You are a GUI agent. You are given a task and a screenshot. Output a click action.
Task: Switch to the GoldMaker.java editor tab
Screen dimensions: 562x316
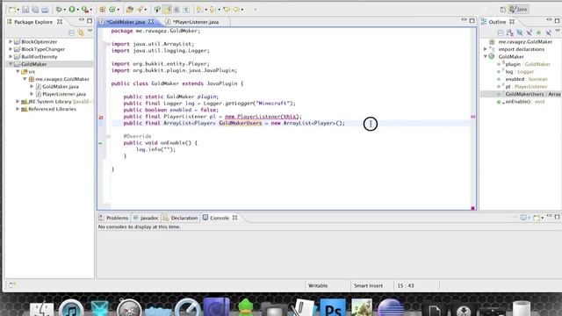126,22
